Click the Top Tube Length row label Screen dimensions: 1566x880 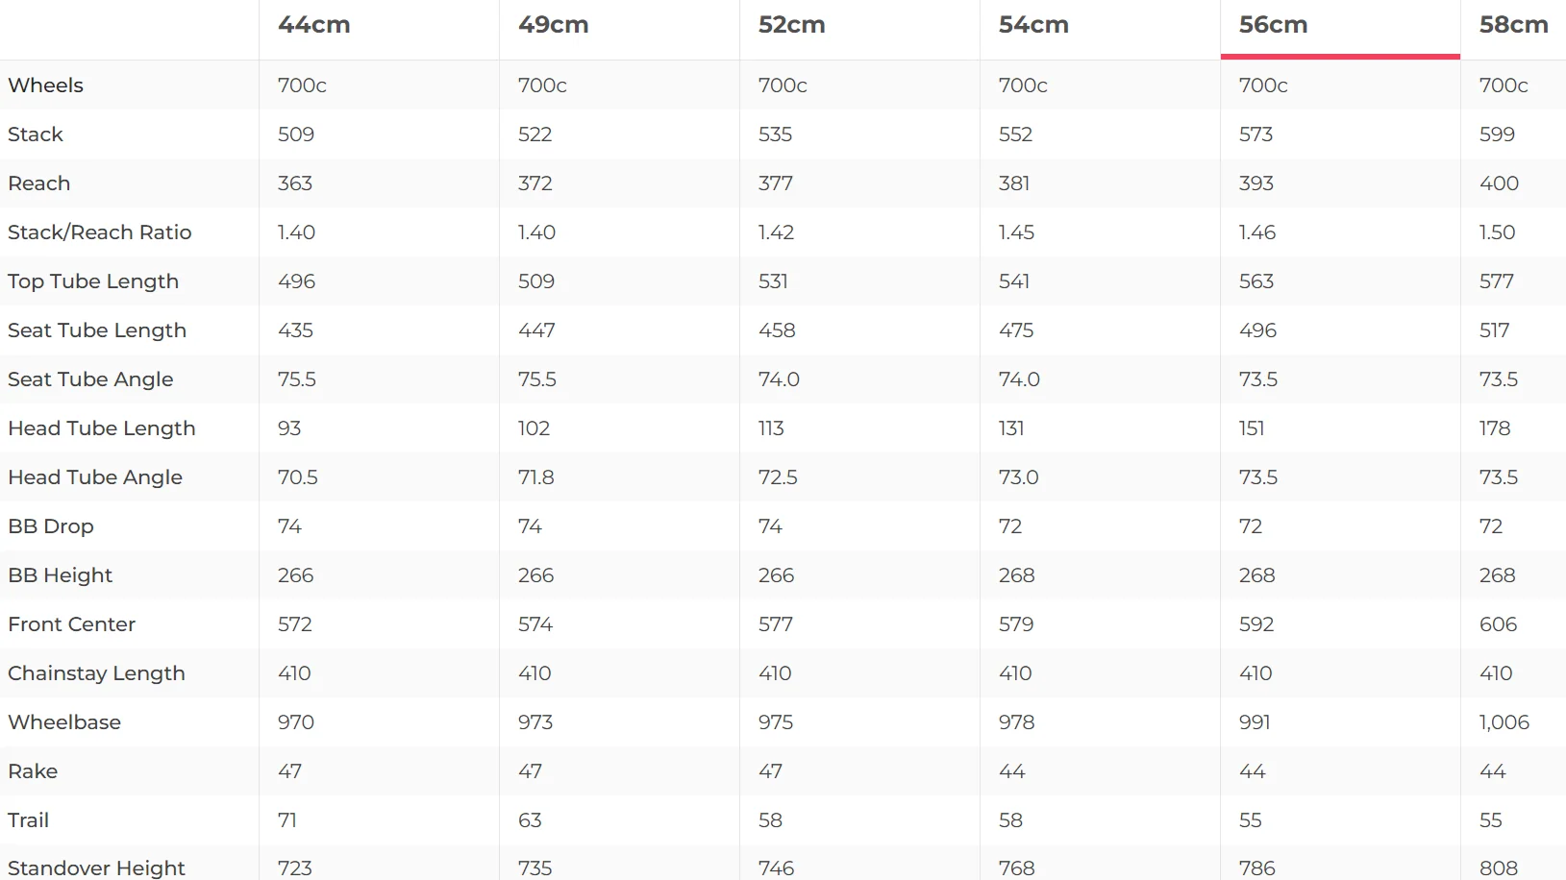93,281
